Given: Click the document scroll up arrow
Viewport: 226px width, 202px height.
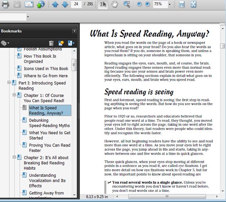Looking at the screenshot, I should coord(223,29).
